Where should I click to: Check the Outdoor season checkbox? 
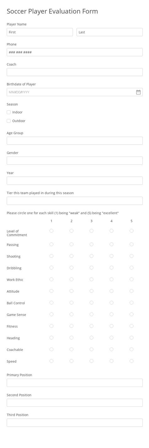[9, 121]
